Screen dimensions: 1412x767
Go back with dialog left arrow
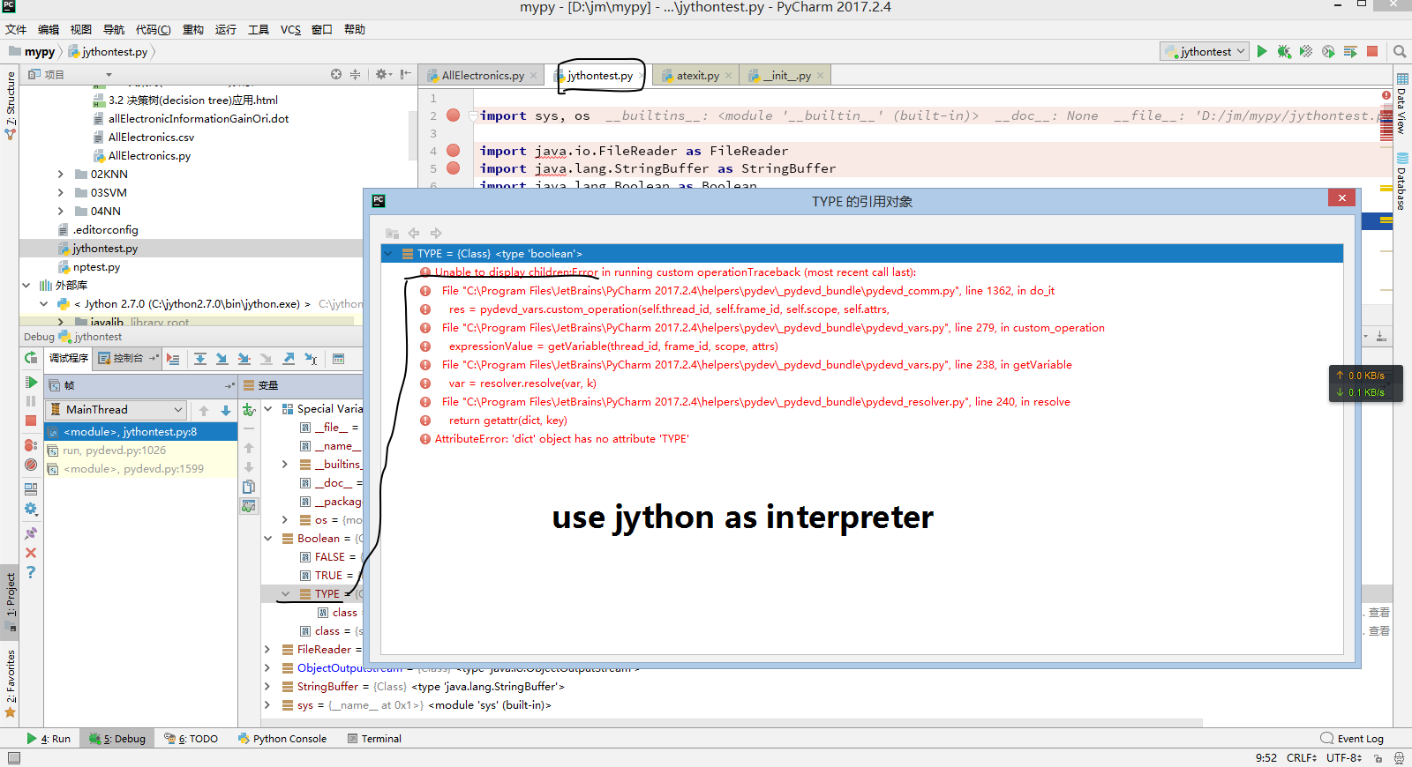414,234
